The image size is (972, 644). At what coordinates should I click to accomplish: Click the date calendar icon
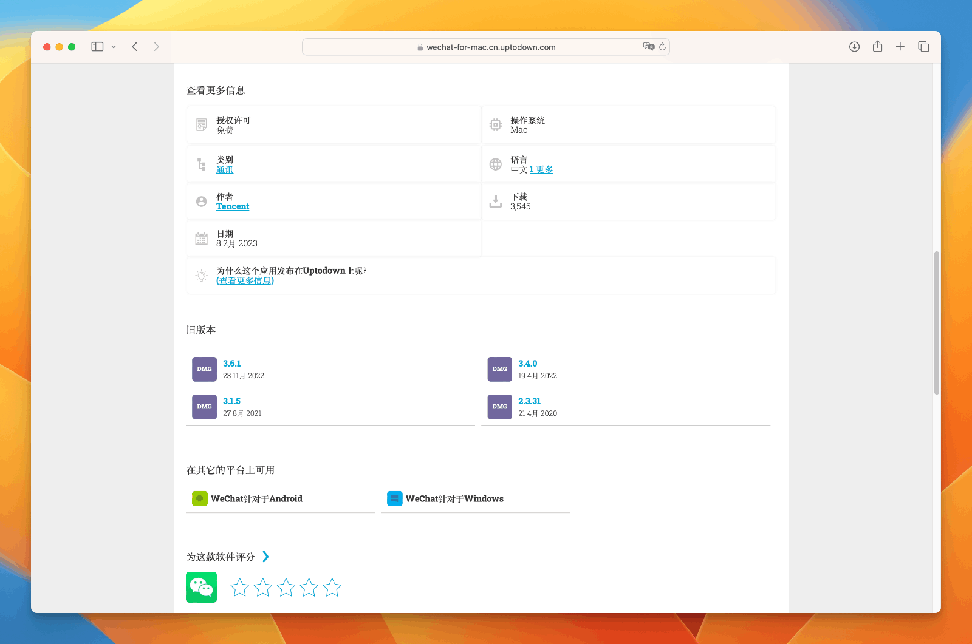tap(202, 239)
